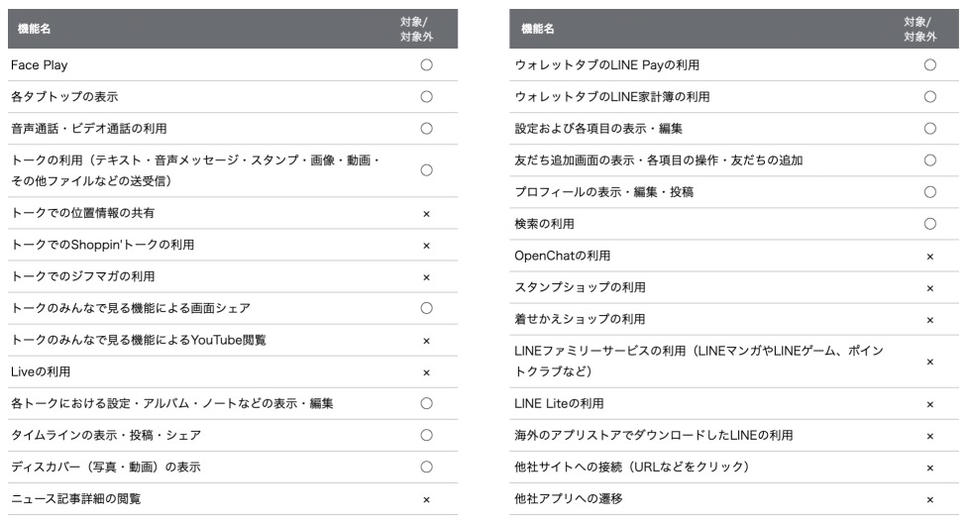Click the circle for タイムラインの表示・投稿・シェア
The image size is (968, 524).
point(426,436)
